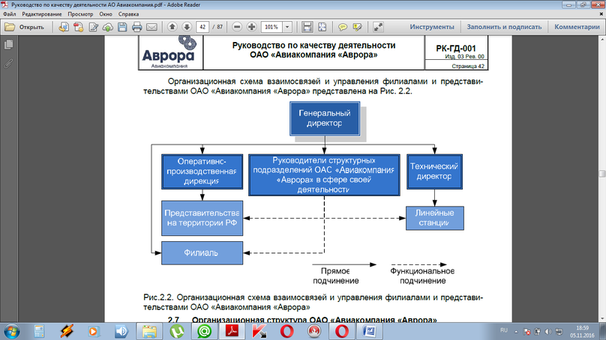This screenshot has height=340, width=606.
Task: Show attachments paperclip panel
Action: [8, 64]
